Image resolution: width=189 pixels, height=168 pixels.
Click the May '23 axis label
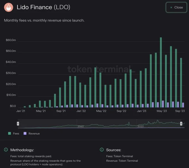(162, 111)
